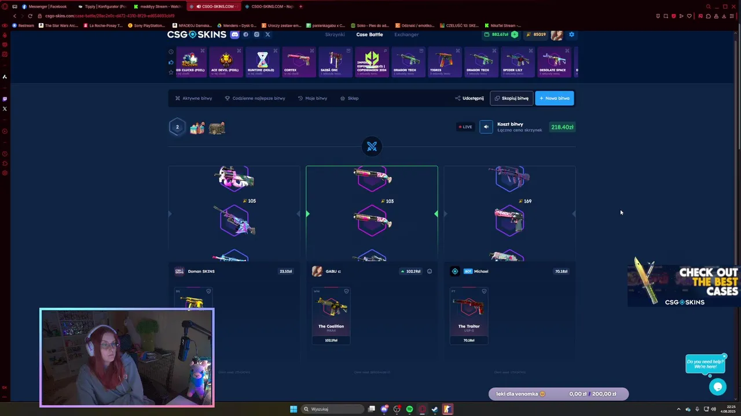Click the Udostępnij share button
The width and height of the screenshot is (741, 416).
pos(469,98)
